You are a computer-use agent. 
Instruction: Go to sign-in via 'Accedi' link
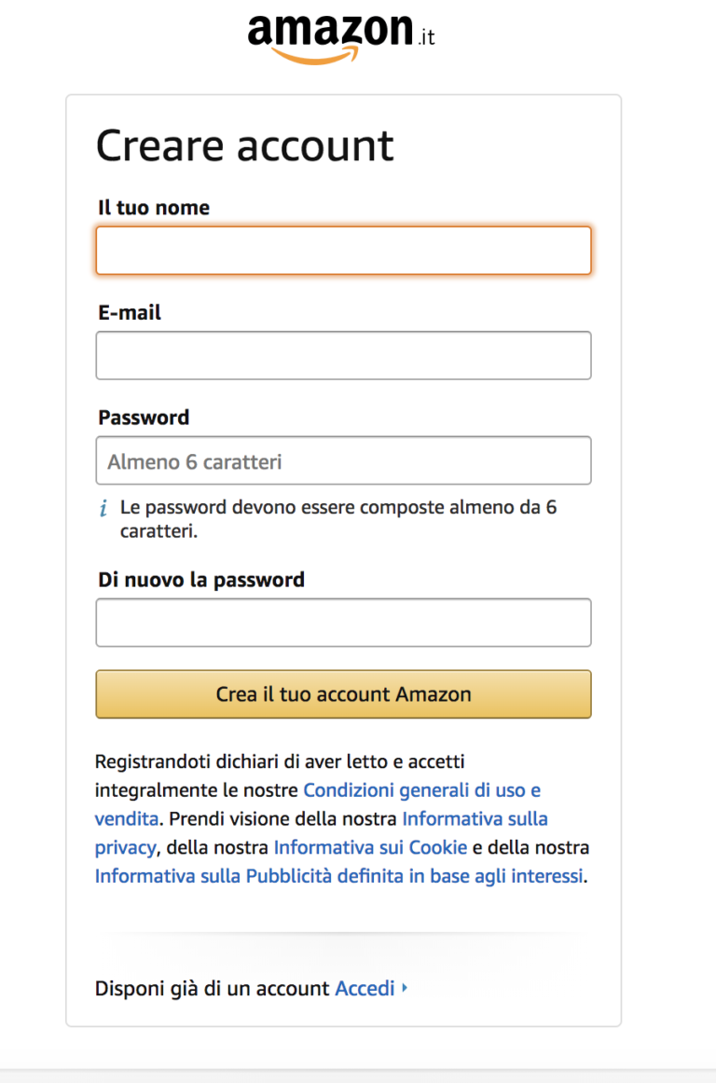(x=365, y=988)
